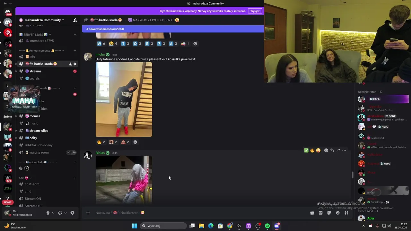Jump to 4 new messages banner
411x231 pixels.
coord(173,29)
